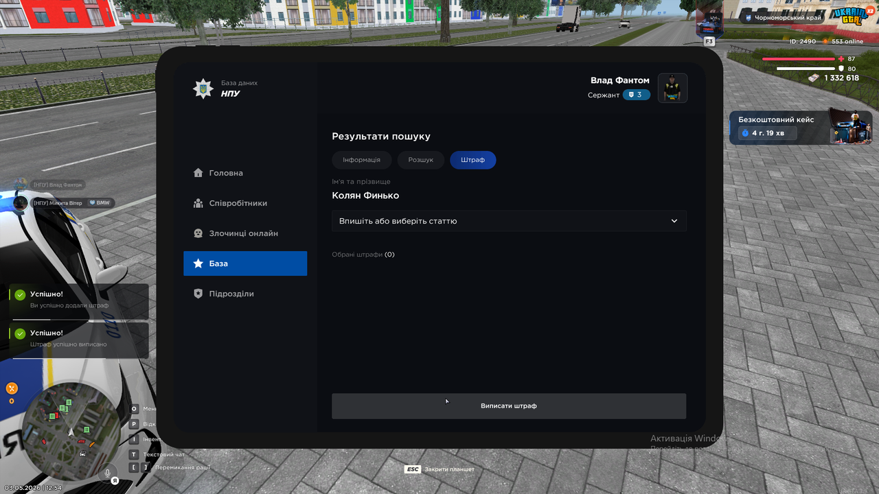Click the shield icon beside Підрозділи

pyautogui.click(x=198, y=294)
